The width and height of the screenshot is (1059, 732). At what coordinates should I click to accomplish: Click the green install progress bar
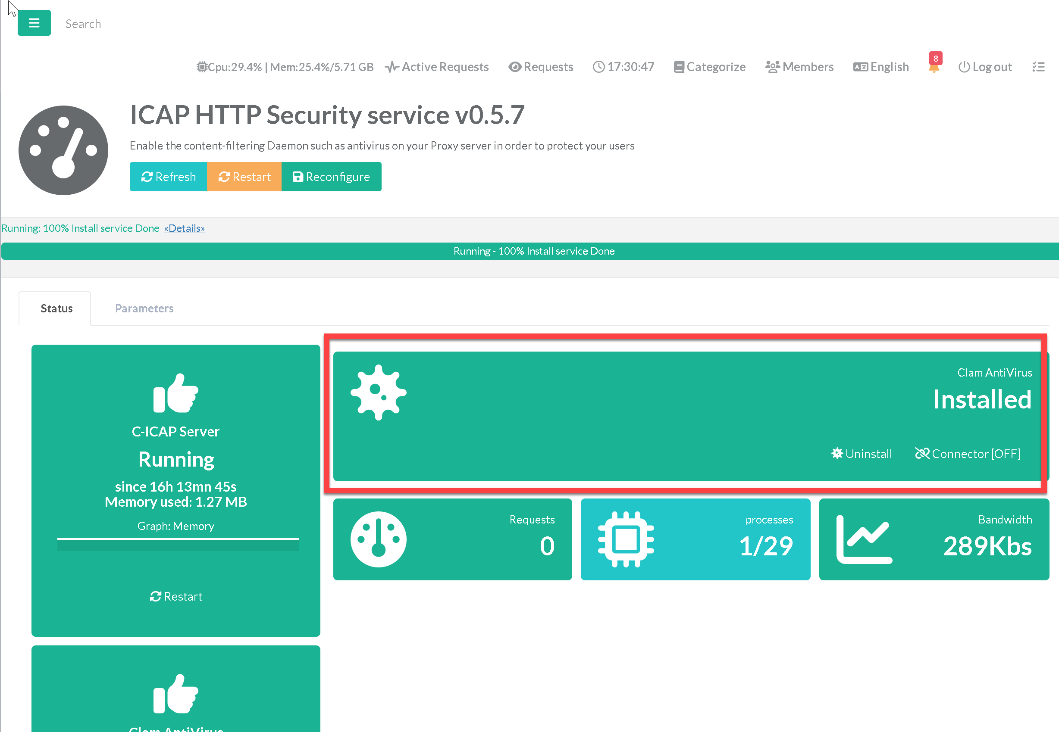(533, 251)
